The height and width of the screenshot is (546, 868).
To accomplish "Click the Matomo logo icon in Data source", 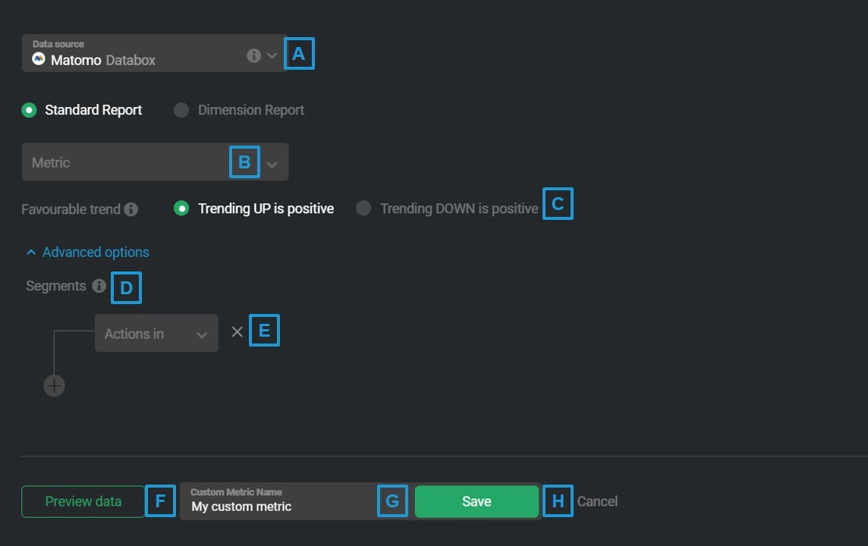I will coord(39,59).
